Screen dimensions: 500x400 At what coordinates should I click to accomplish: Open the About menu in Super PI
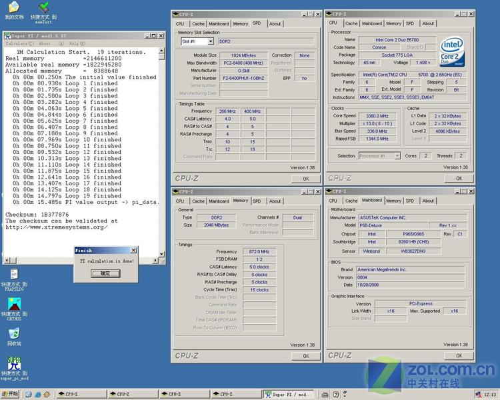51,44
